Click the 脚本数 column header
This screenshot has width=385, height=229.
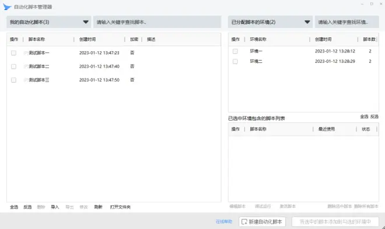coord(369,39)
